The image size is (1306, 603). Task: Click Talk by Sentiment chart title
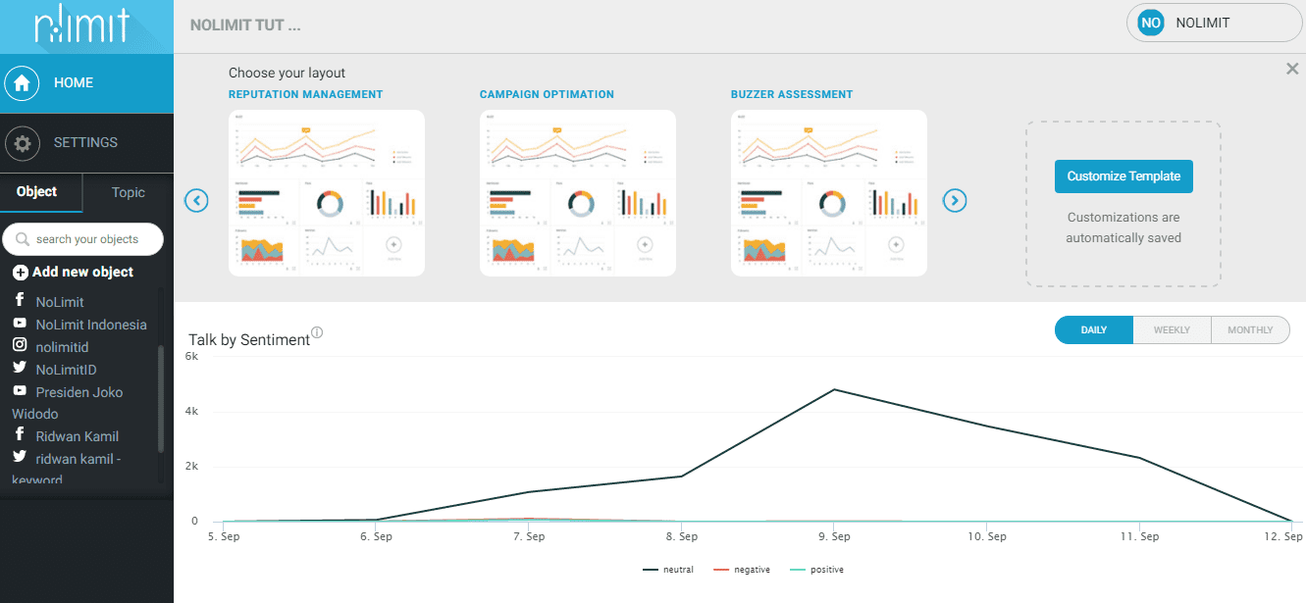[249, 340]
